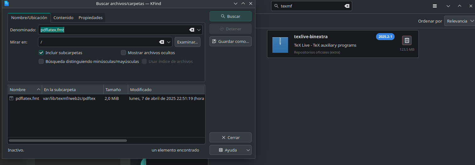Remove texlive-binextra with the trash icon

click(407, 40)
